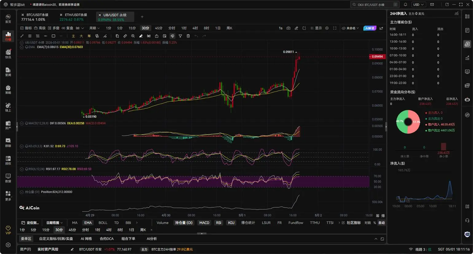The image size is (473, 254).
Task: Select the 15分 timeframe in top toolbar
Action: point(132,28)
